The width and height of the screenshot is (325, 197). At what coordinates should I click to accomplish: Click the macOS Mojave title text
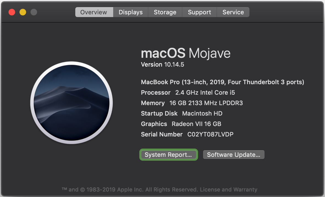185,53
